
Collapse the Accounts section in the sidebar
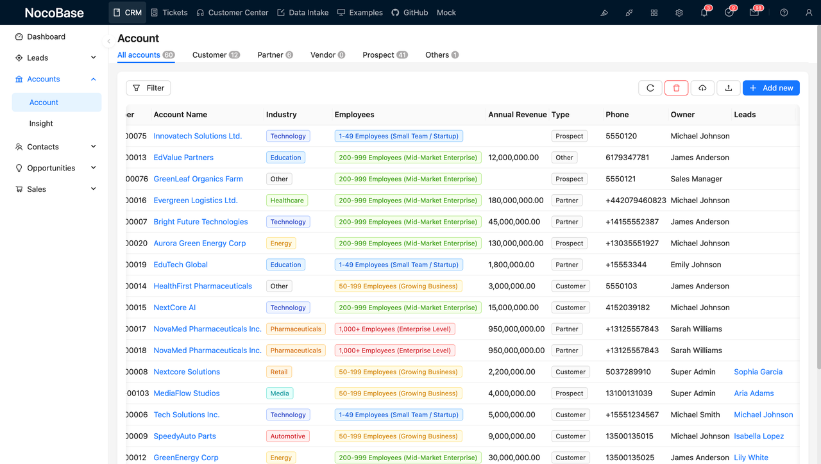pos(93,79)
